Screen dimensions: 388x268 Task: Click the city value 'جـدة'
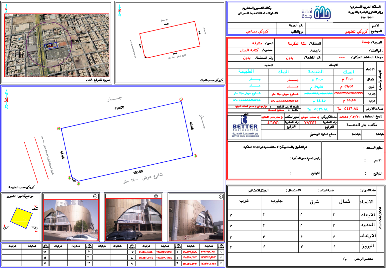366,42
